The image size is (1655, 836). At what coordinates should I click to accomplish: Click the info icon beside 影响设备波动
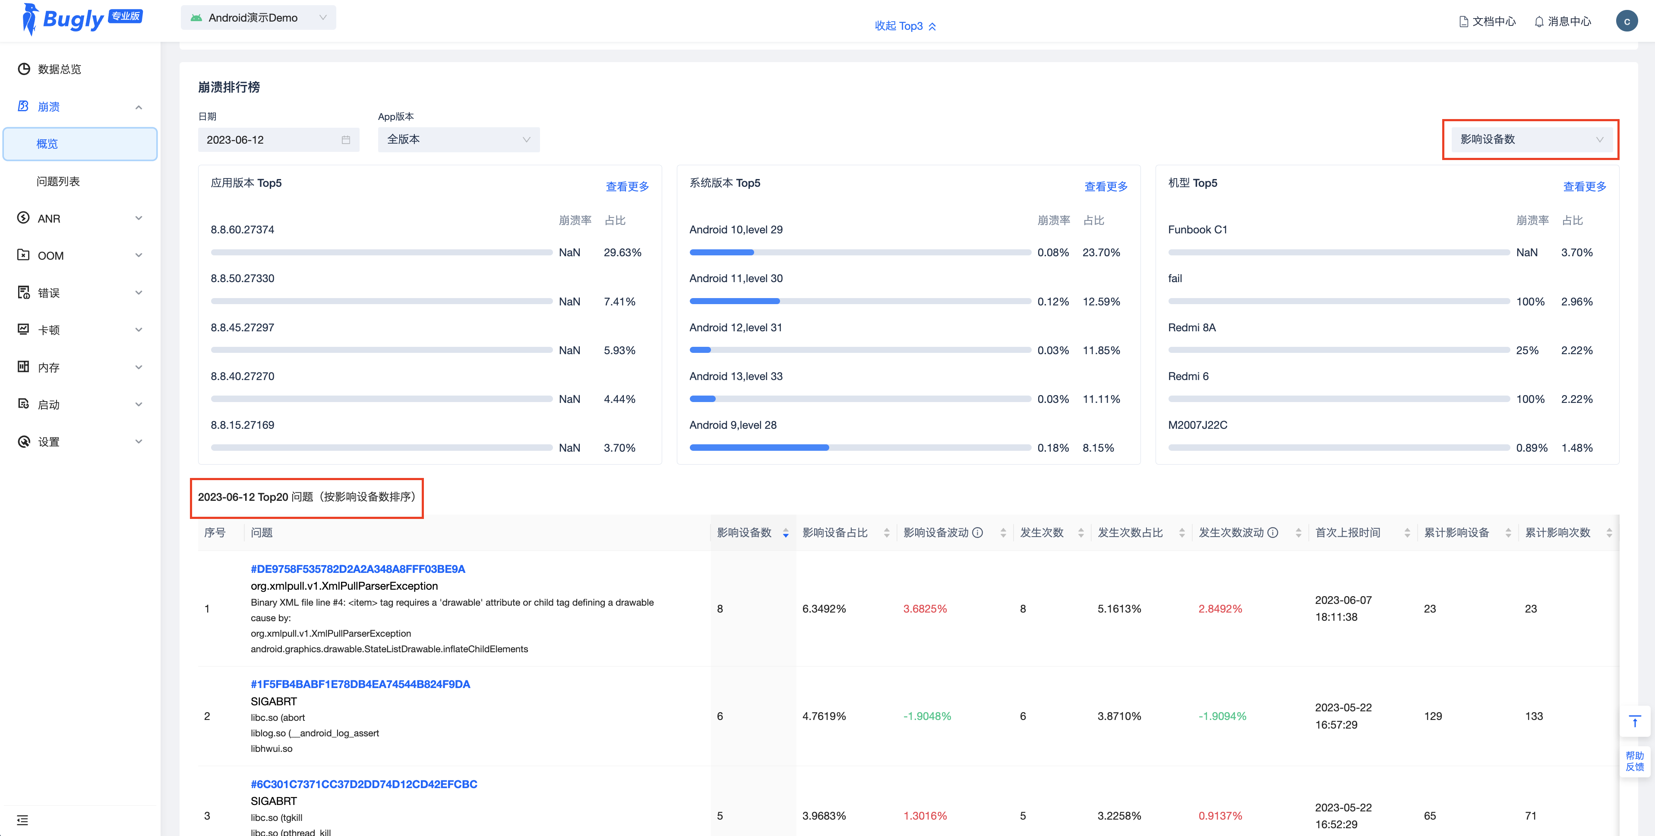[x=977, y=532]
